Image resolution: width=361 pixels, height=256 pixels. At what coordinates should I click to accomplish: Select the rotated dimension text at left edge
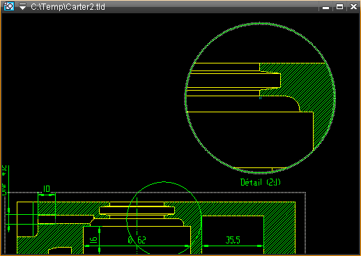coord(5,181)
